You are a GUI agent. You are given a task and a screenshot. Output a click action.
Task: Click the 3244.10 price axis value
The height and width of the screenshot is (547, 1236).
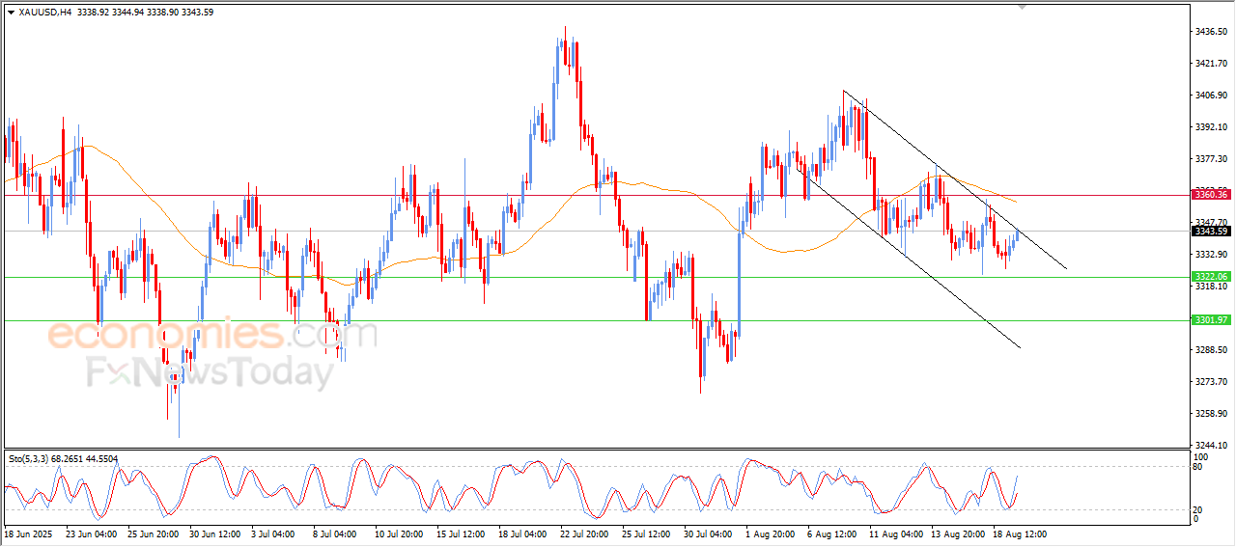point(1211,446)
